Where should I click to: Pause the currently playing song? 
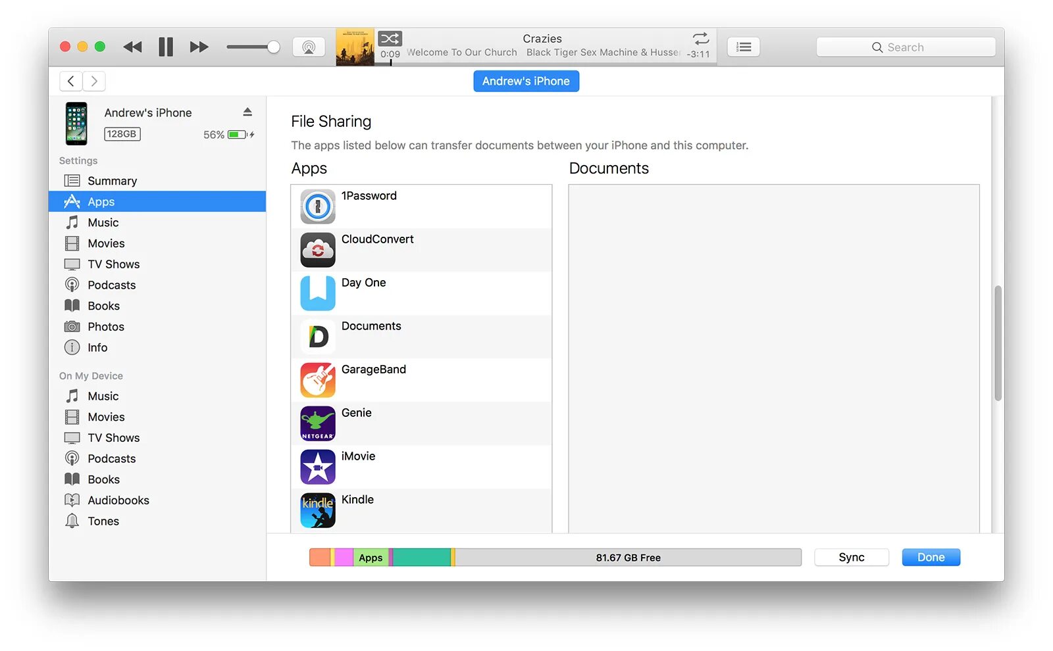point(166,47)
